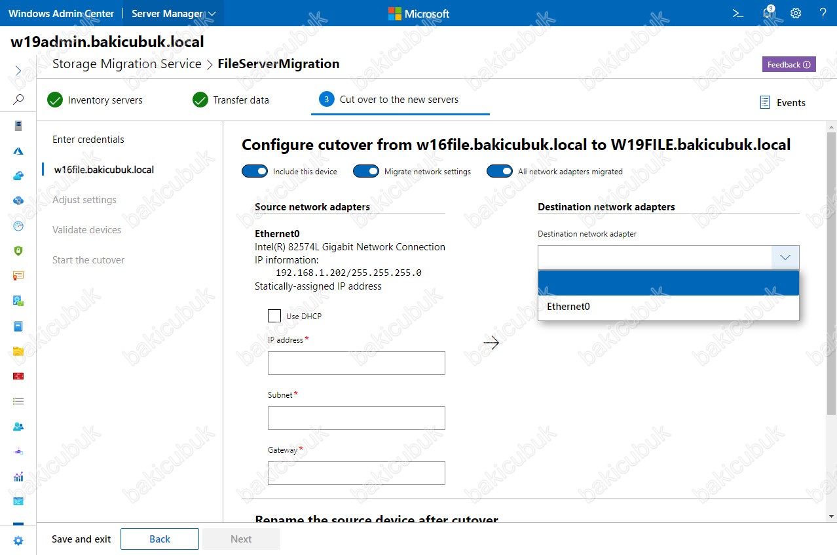This screenshot has height=555, width=837.
Task: Open the Performance Monitor chart icon
Action: (18, 476)
